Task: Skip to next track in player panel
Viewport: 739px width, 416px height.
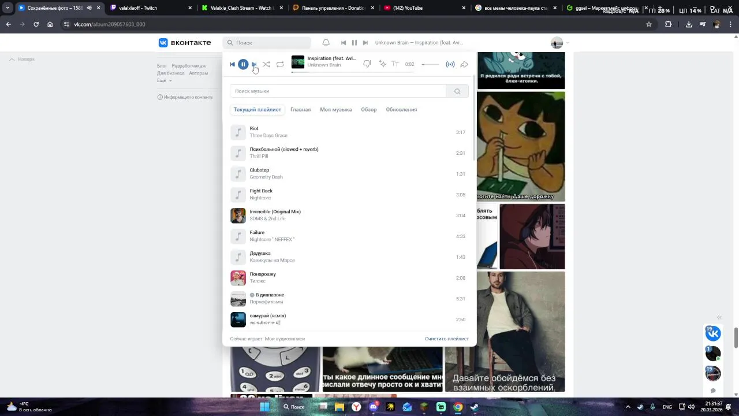Action: [x=253, y=64]
